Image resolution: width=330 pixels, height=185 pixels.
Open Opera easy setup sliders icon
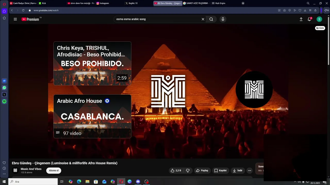tap(310, 10)
